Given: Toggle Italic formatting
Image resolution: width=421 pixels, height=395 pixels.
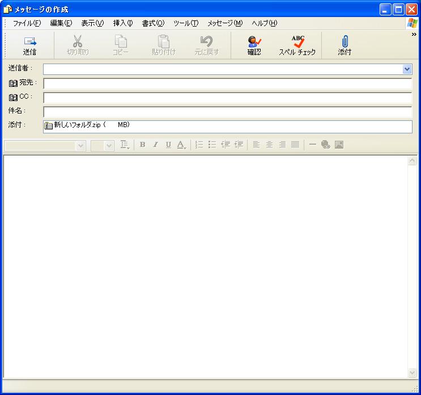Looking at the screenshot, I should (155, 145).
